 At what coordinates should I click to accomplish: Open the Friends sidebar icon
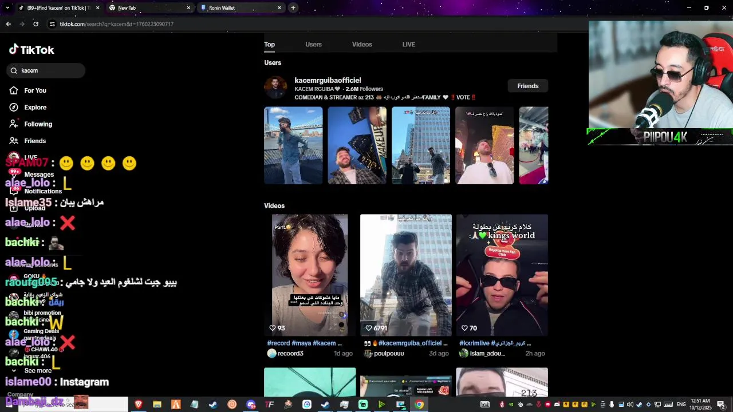14,141
